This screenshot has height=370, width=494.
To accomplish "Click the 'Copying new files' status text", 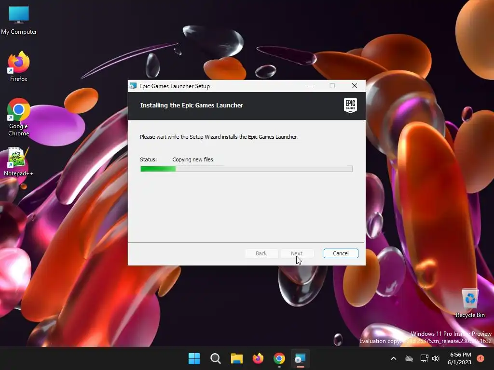I will (x=192, y=159).
